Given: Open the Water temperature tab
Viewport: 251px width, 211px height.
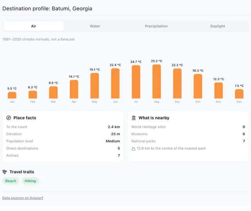Looking at the screenshot, I should tap(95, 26).
